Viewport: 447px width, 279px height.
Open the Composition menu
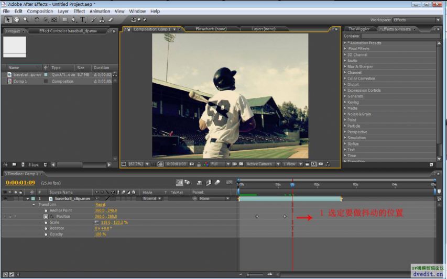click(40, 12)
